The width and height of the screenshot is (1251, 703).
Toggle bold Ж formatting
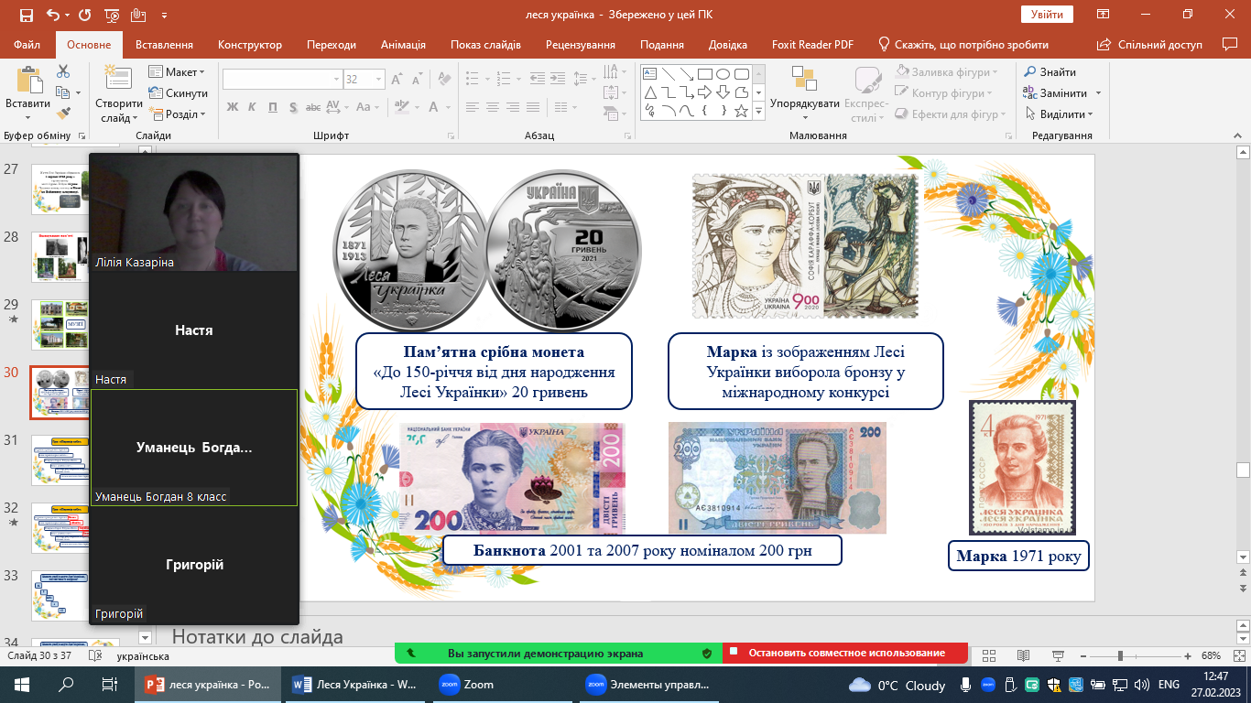[232, 107]
